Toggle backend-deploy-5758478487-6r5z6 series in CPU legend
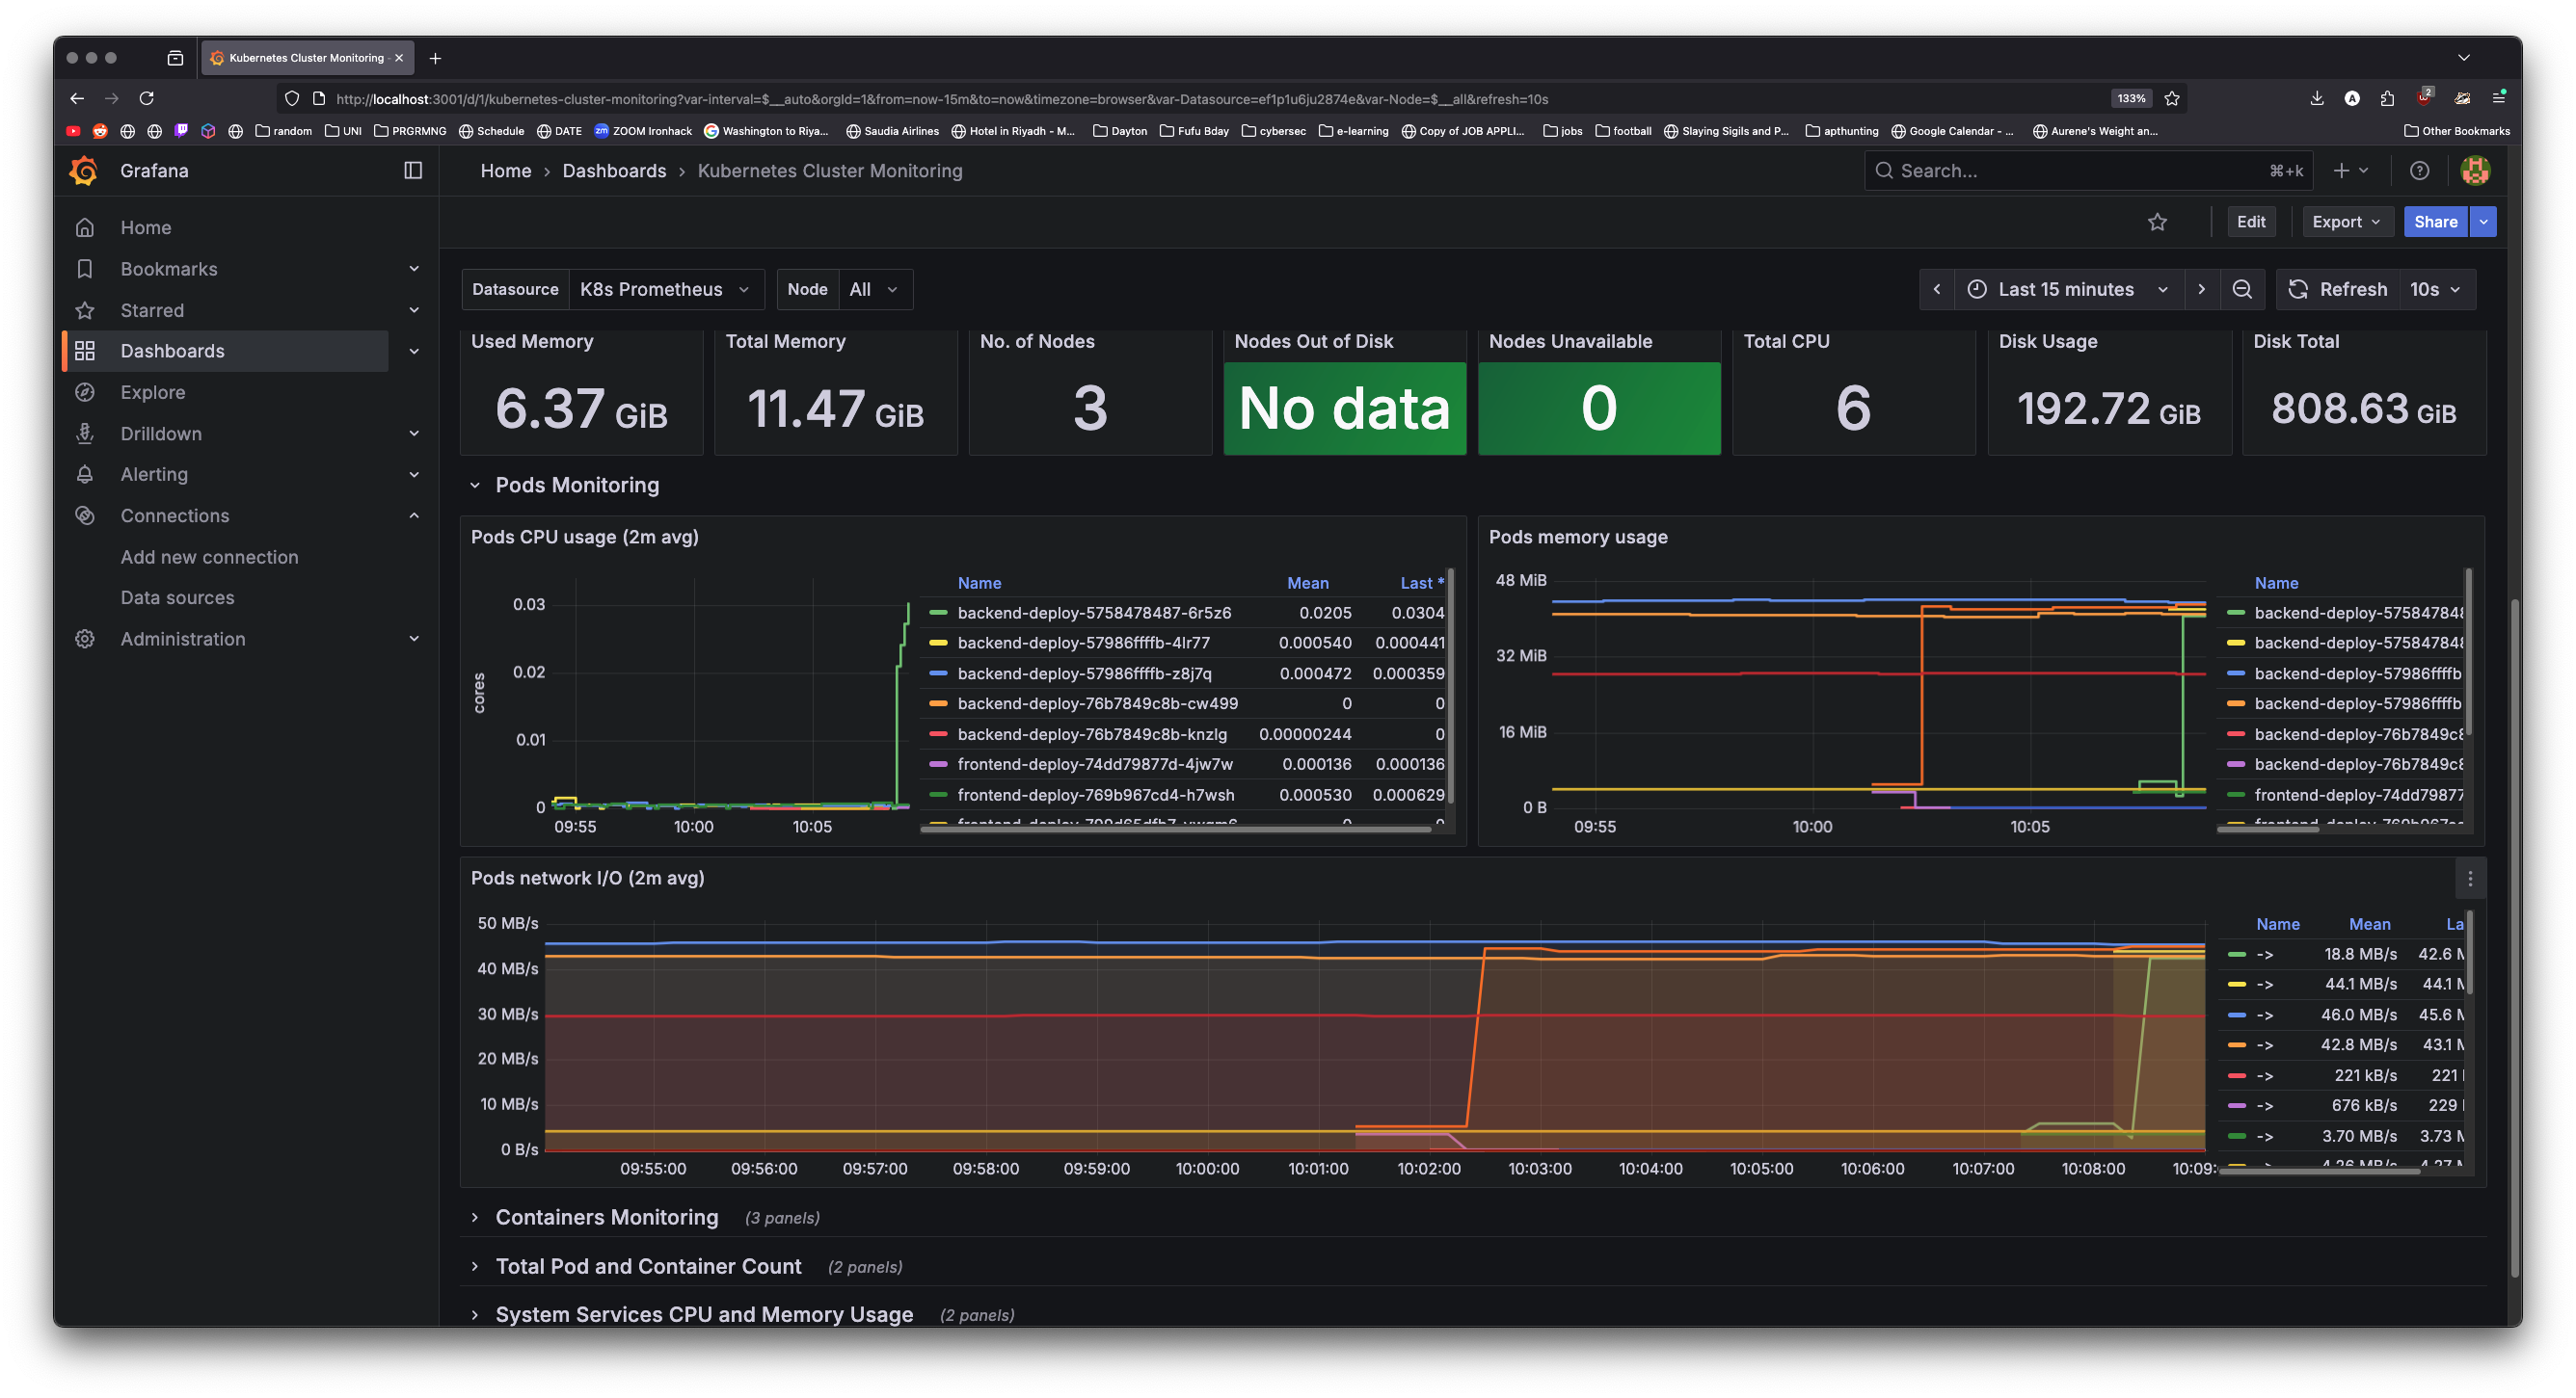Image resolution: width=2576 pixels, height=1398 pixels. point(1093,613)
